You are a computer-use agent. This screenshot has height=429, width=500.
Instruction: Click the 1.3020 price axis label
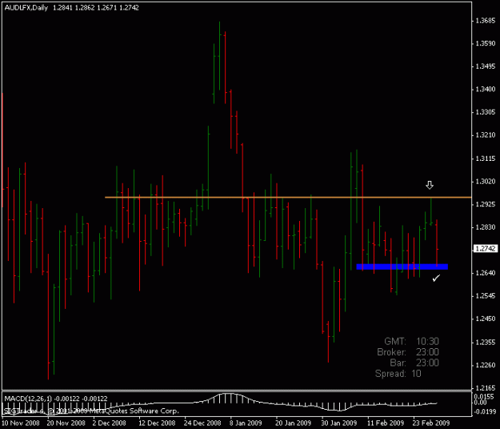tap(486, 182)
